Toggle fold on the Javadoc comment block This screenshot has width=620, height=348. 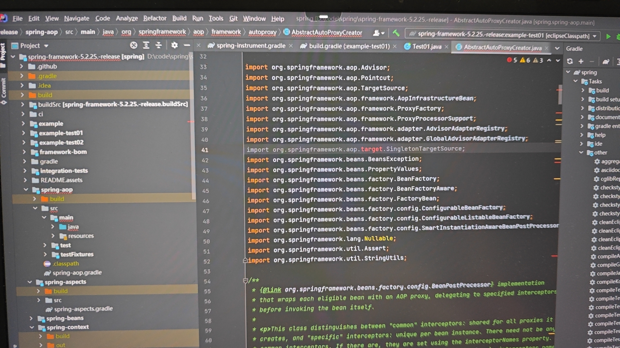[x=245, y=281]
